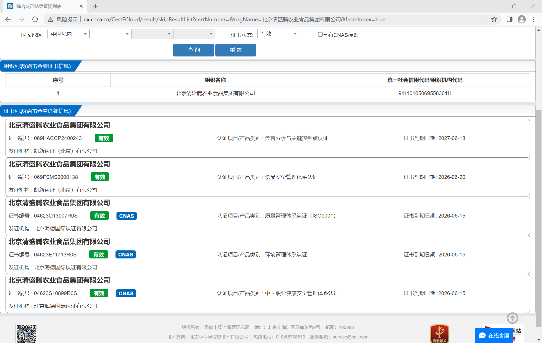Click 质量管理体系认证（ISO9001）category text
The height and width of the screenshot is (343, 542).
click(300, 216)
